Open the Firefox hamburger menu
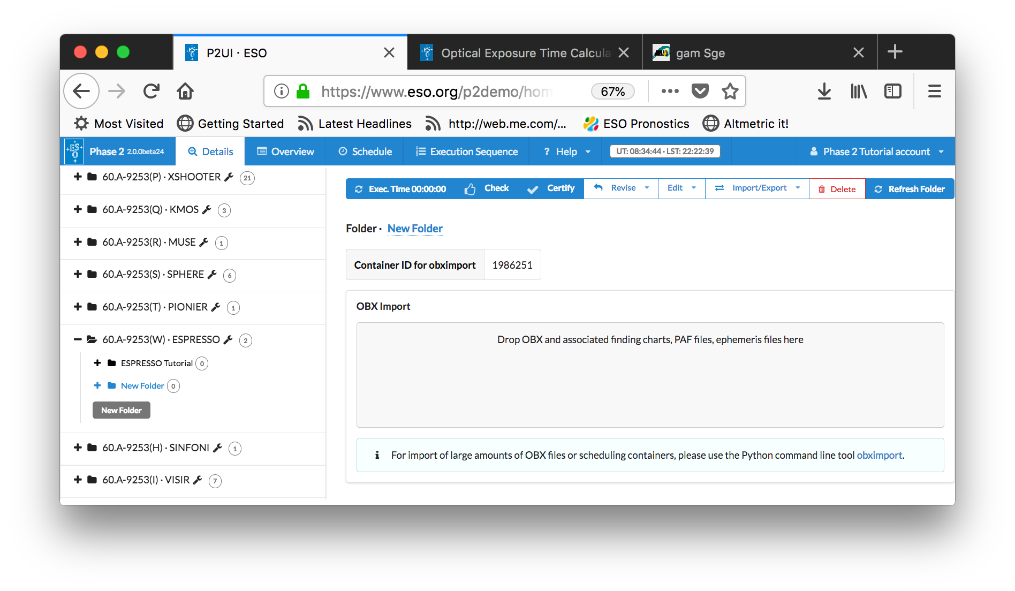1015x591 pixels. point(934,92)
